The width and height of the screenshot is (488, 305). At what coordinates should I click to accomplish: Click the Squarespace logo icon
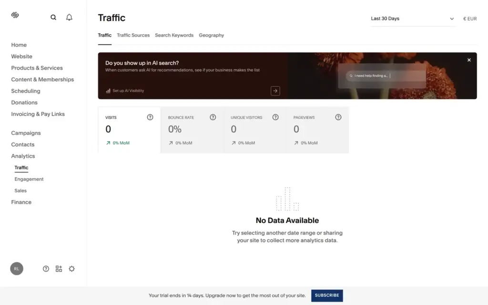[15, 15]
